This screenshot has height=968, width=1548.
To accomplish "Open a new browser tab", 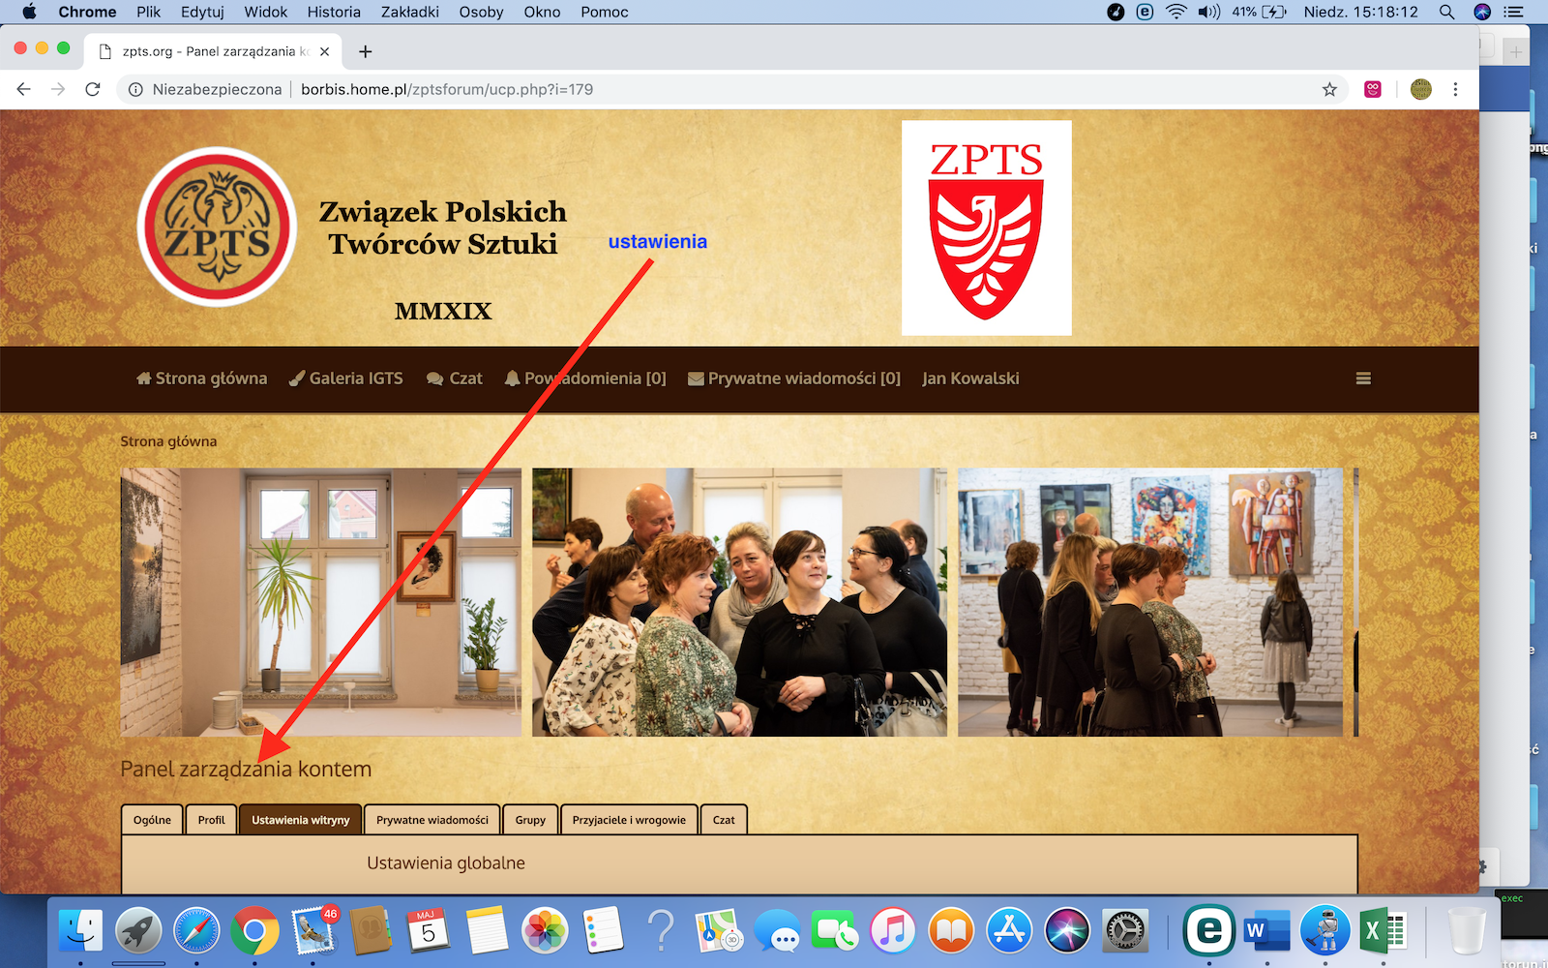I will pyautogui.click(x=365, y=51).
